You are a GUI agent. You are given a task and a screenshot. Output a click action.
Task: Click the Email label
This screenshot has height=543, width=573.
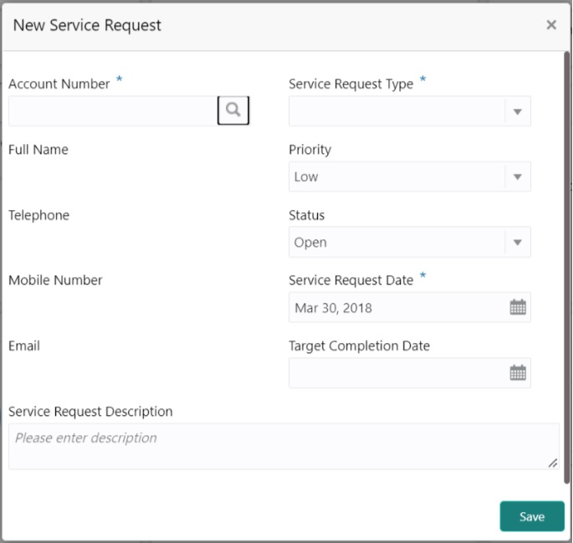[x=24, y=346]
